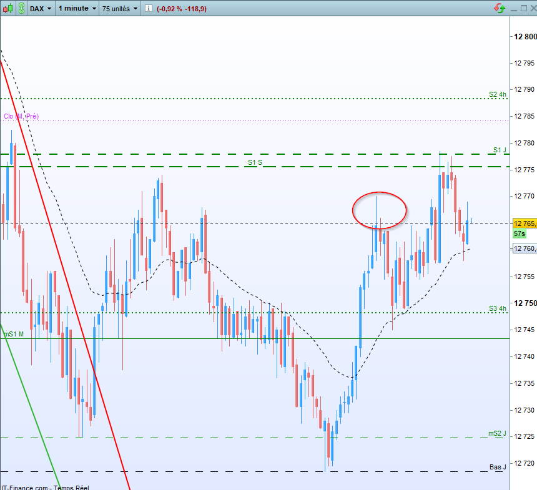Click the 12 750 price axis label
This screenshot has width=537, height=490.
point(525,303)
